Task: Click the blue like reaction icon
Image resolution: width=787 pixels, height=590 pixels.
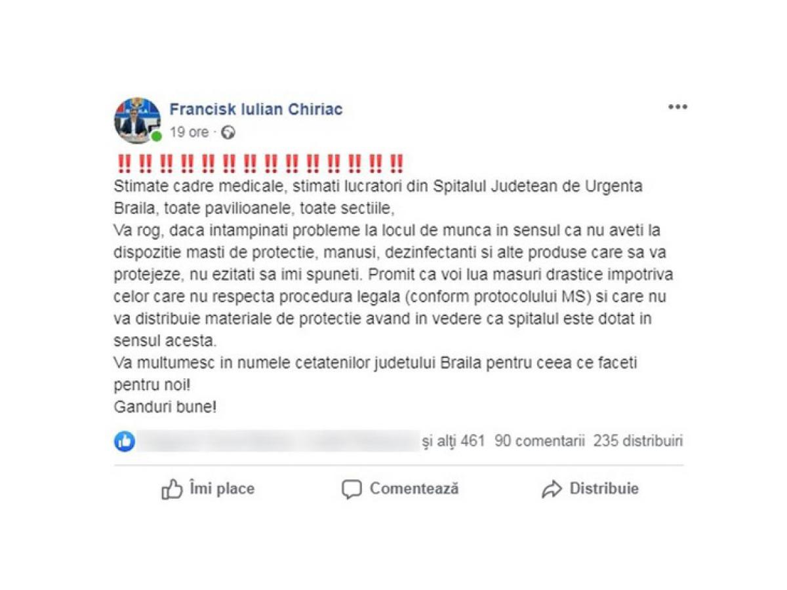Action: point(124,441)
